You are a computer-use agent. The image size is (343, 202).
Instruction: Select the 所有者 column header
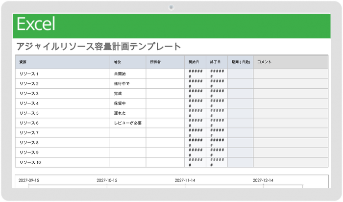coord(156,62)
